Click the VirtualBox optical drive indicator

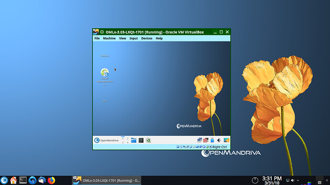pyautogui.click(x=181, y=147)
